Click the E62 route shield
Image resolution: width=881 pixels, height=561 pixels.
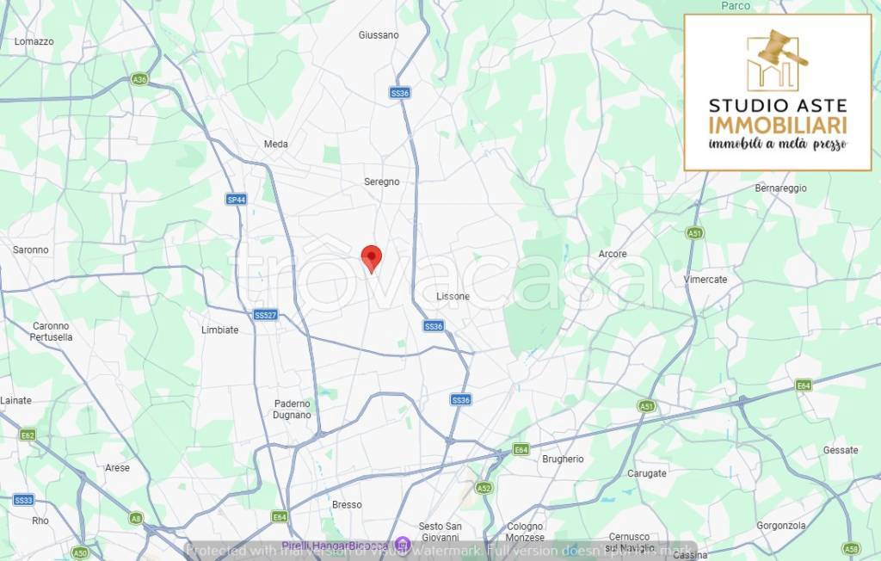27,435
